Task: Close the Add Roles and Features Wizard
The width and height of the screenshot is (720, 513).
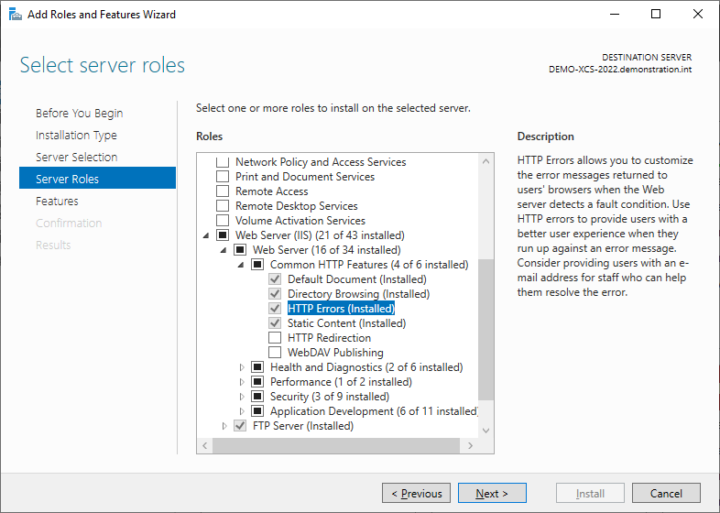Action: (697, 15)
